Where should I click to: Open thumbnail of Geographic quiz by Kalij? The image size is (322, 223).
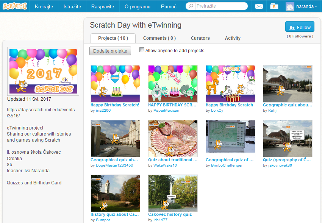(288, 84)
